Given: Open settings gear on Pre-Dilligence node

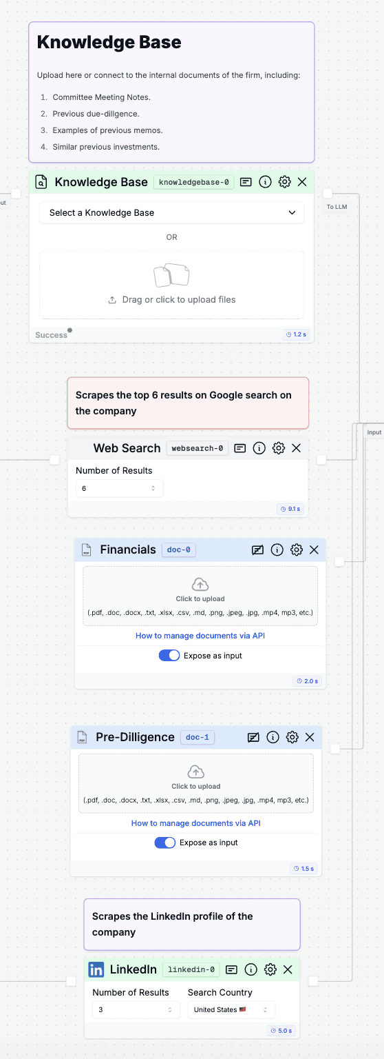Looking at the screenshot, I should click(292, 737).
